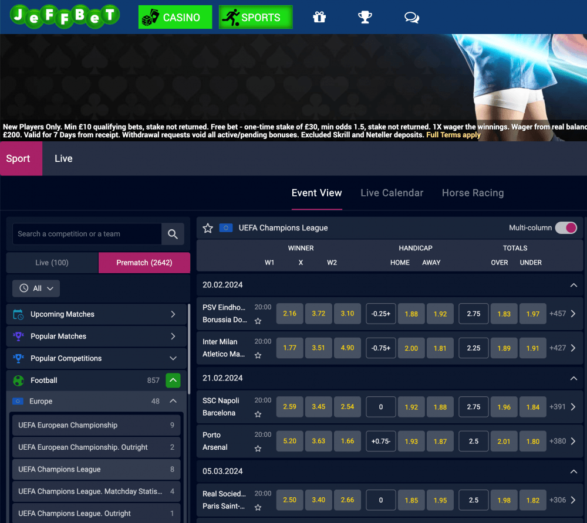
Task: Open UEFA European Championship. Outright
Action: pyautogui.click(x=96, y=447)
